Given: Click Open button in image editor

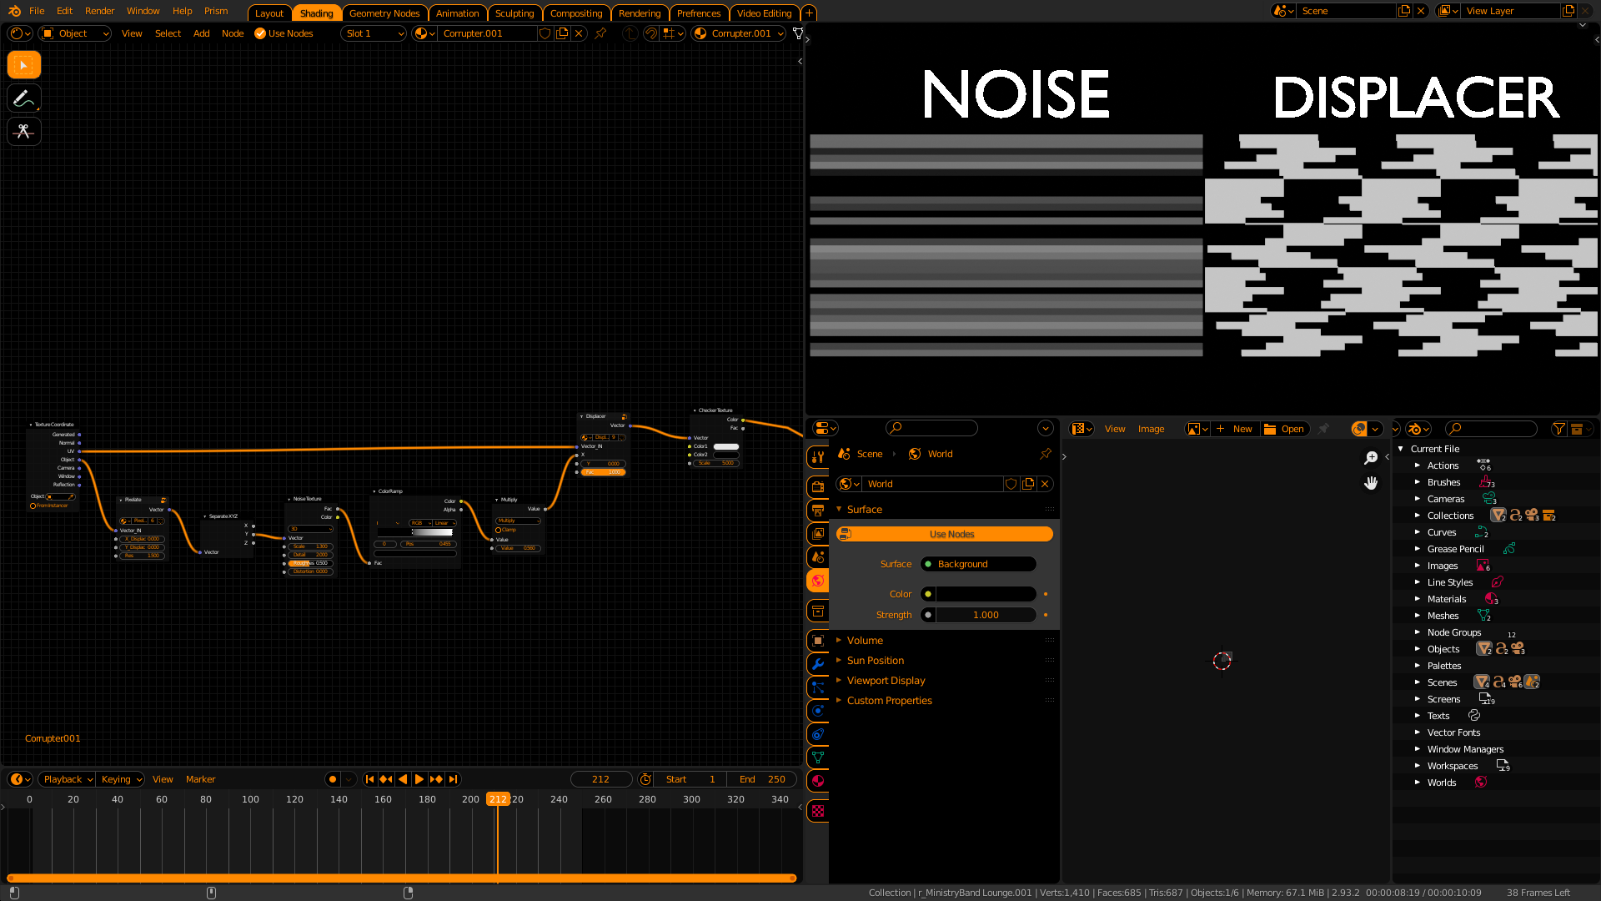Looking at the screenshot, I should coord(1285,429).
